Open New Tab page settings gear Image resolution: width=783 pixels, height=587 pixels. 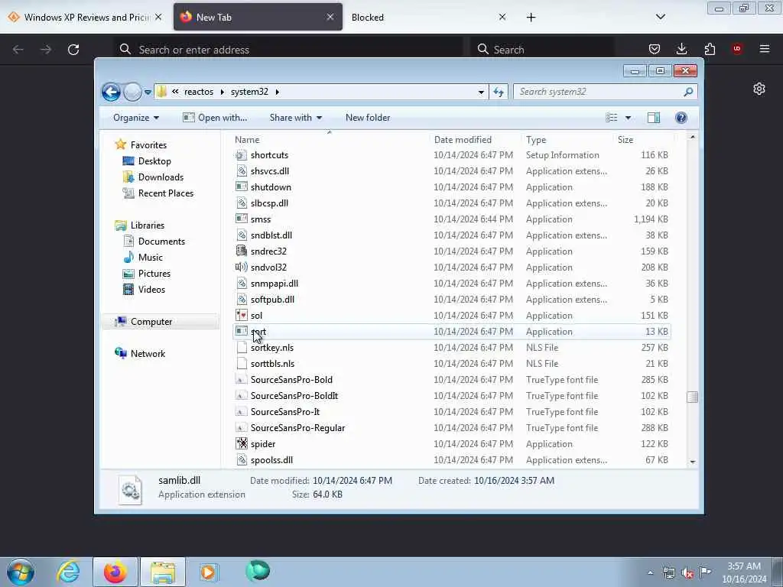tap(759, 89)
